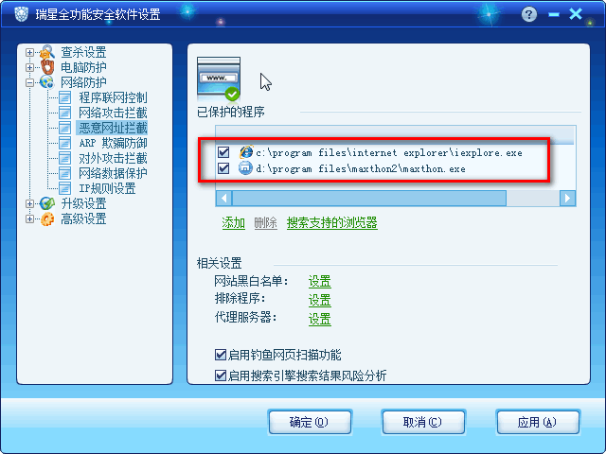This screenshot has width=606, height=454.
Task: Click the help question mark icon
Action: pyautogui.click(x=529, y=15)
